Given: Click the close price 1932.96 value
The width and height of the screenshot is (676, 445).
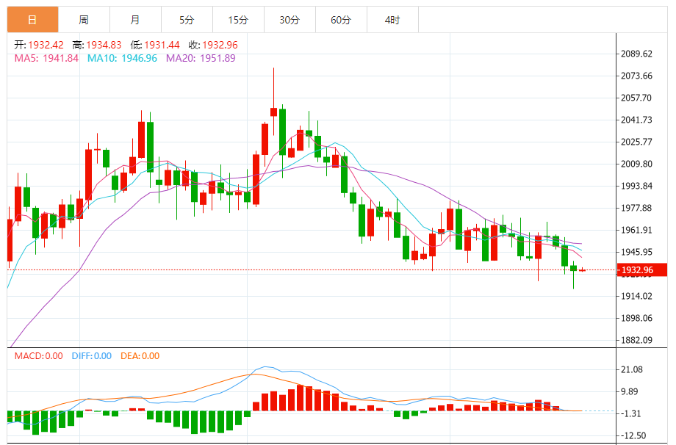Looking at the screenshot, I should (x=220, y=45).
